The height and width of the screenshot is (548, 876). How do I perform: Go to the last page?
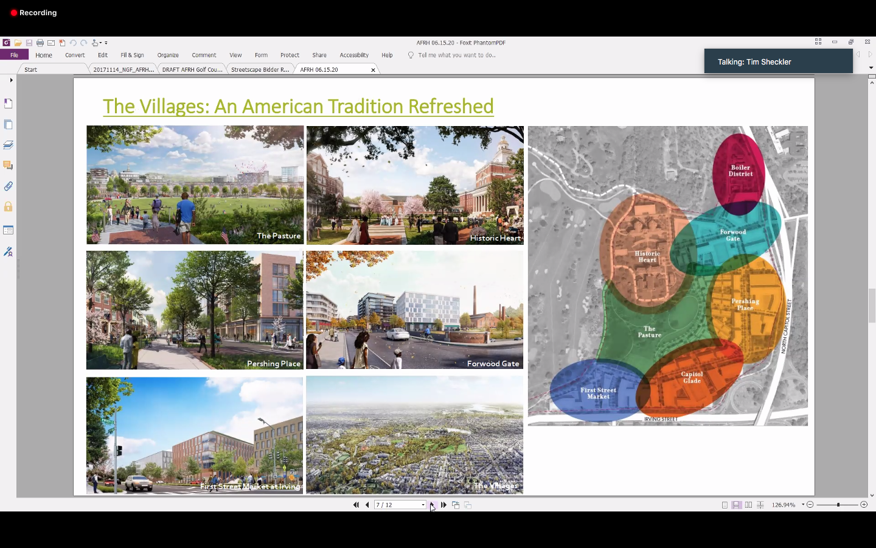[444, 505]
